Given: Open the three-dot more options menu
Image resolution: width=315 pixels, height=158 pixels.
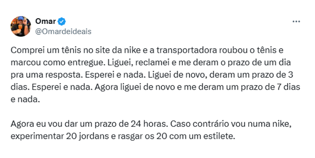Looking at the screenshot, I should (296, 21).
